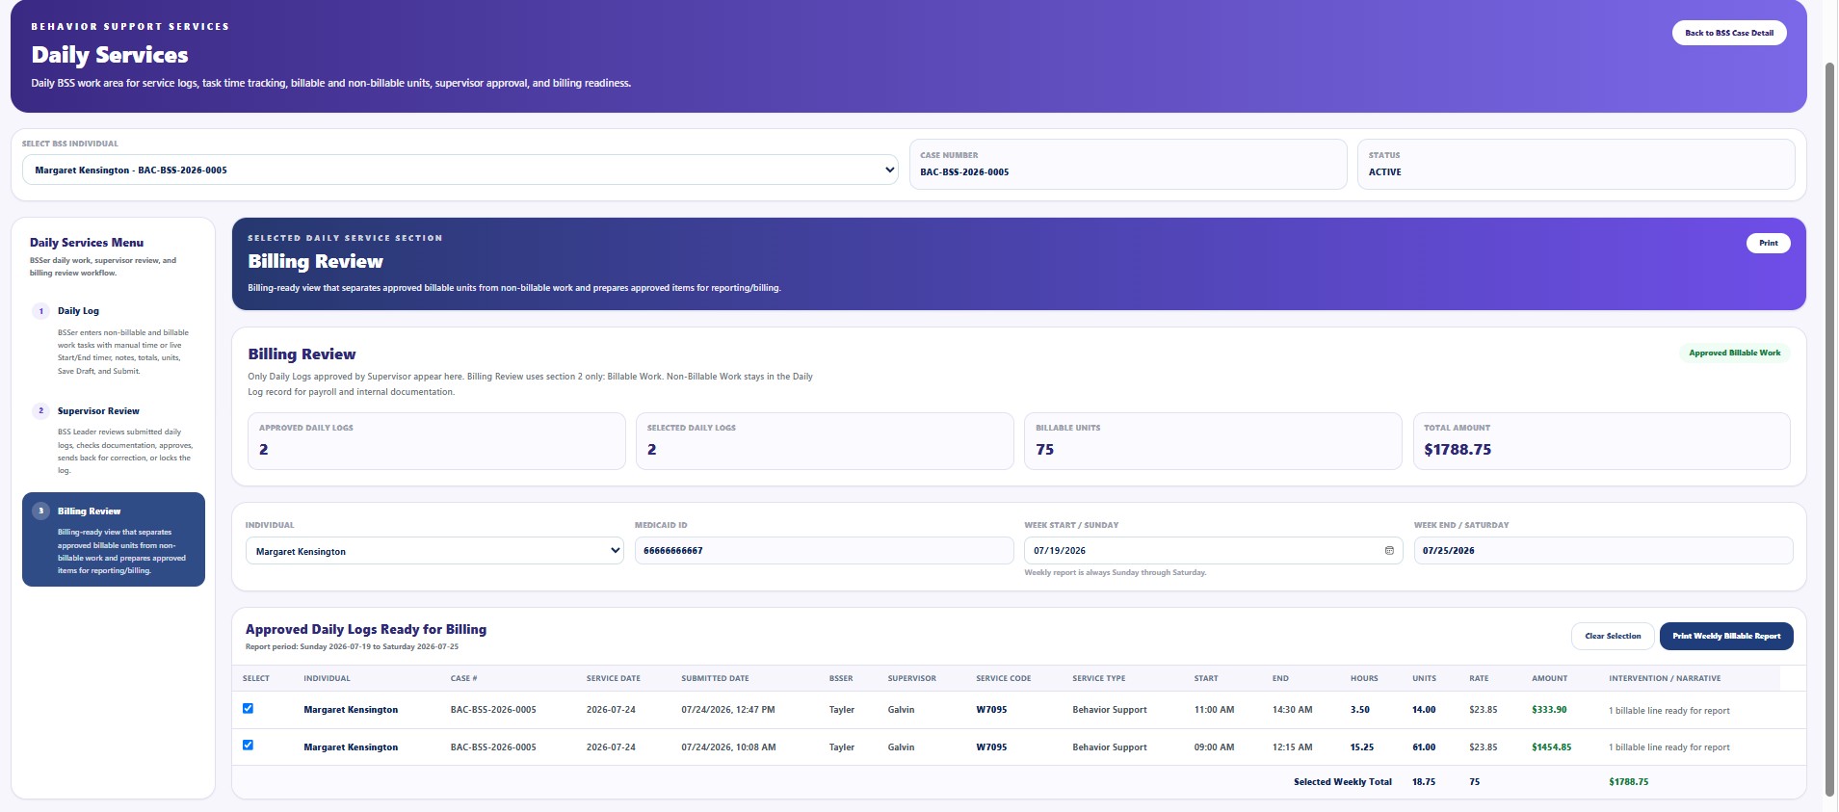The width and height of the screenshot is (1839, 812).
Task: Click weekly total amount $1788.75 in footer
Action: tap(1628, 782)
